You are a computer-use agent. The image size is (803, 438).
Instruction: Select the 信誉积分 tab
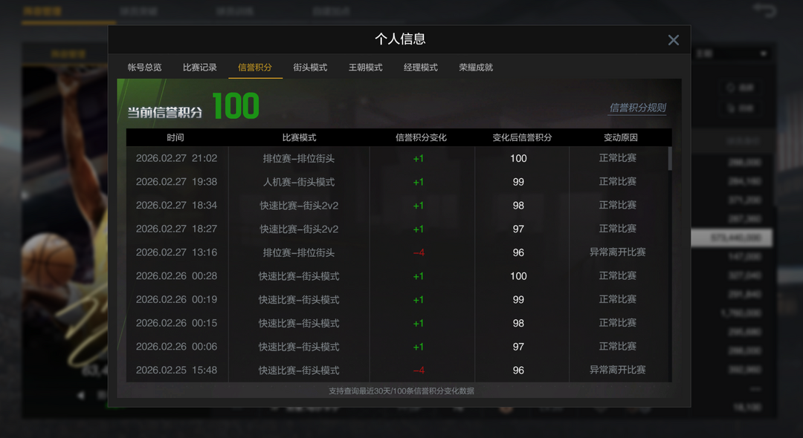(x=255, y=68)
